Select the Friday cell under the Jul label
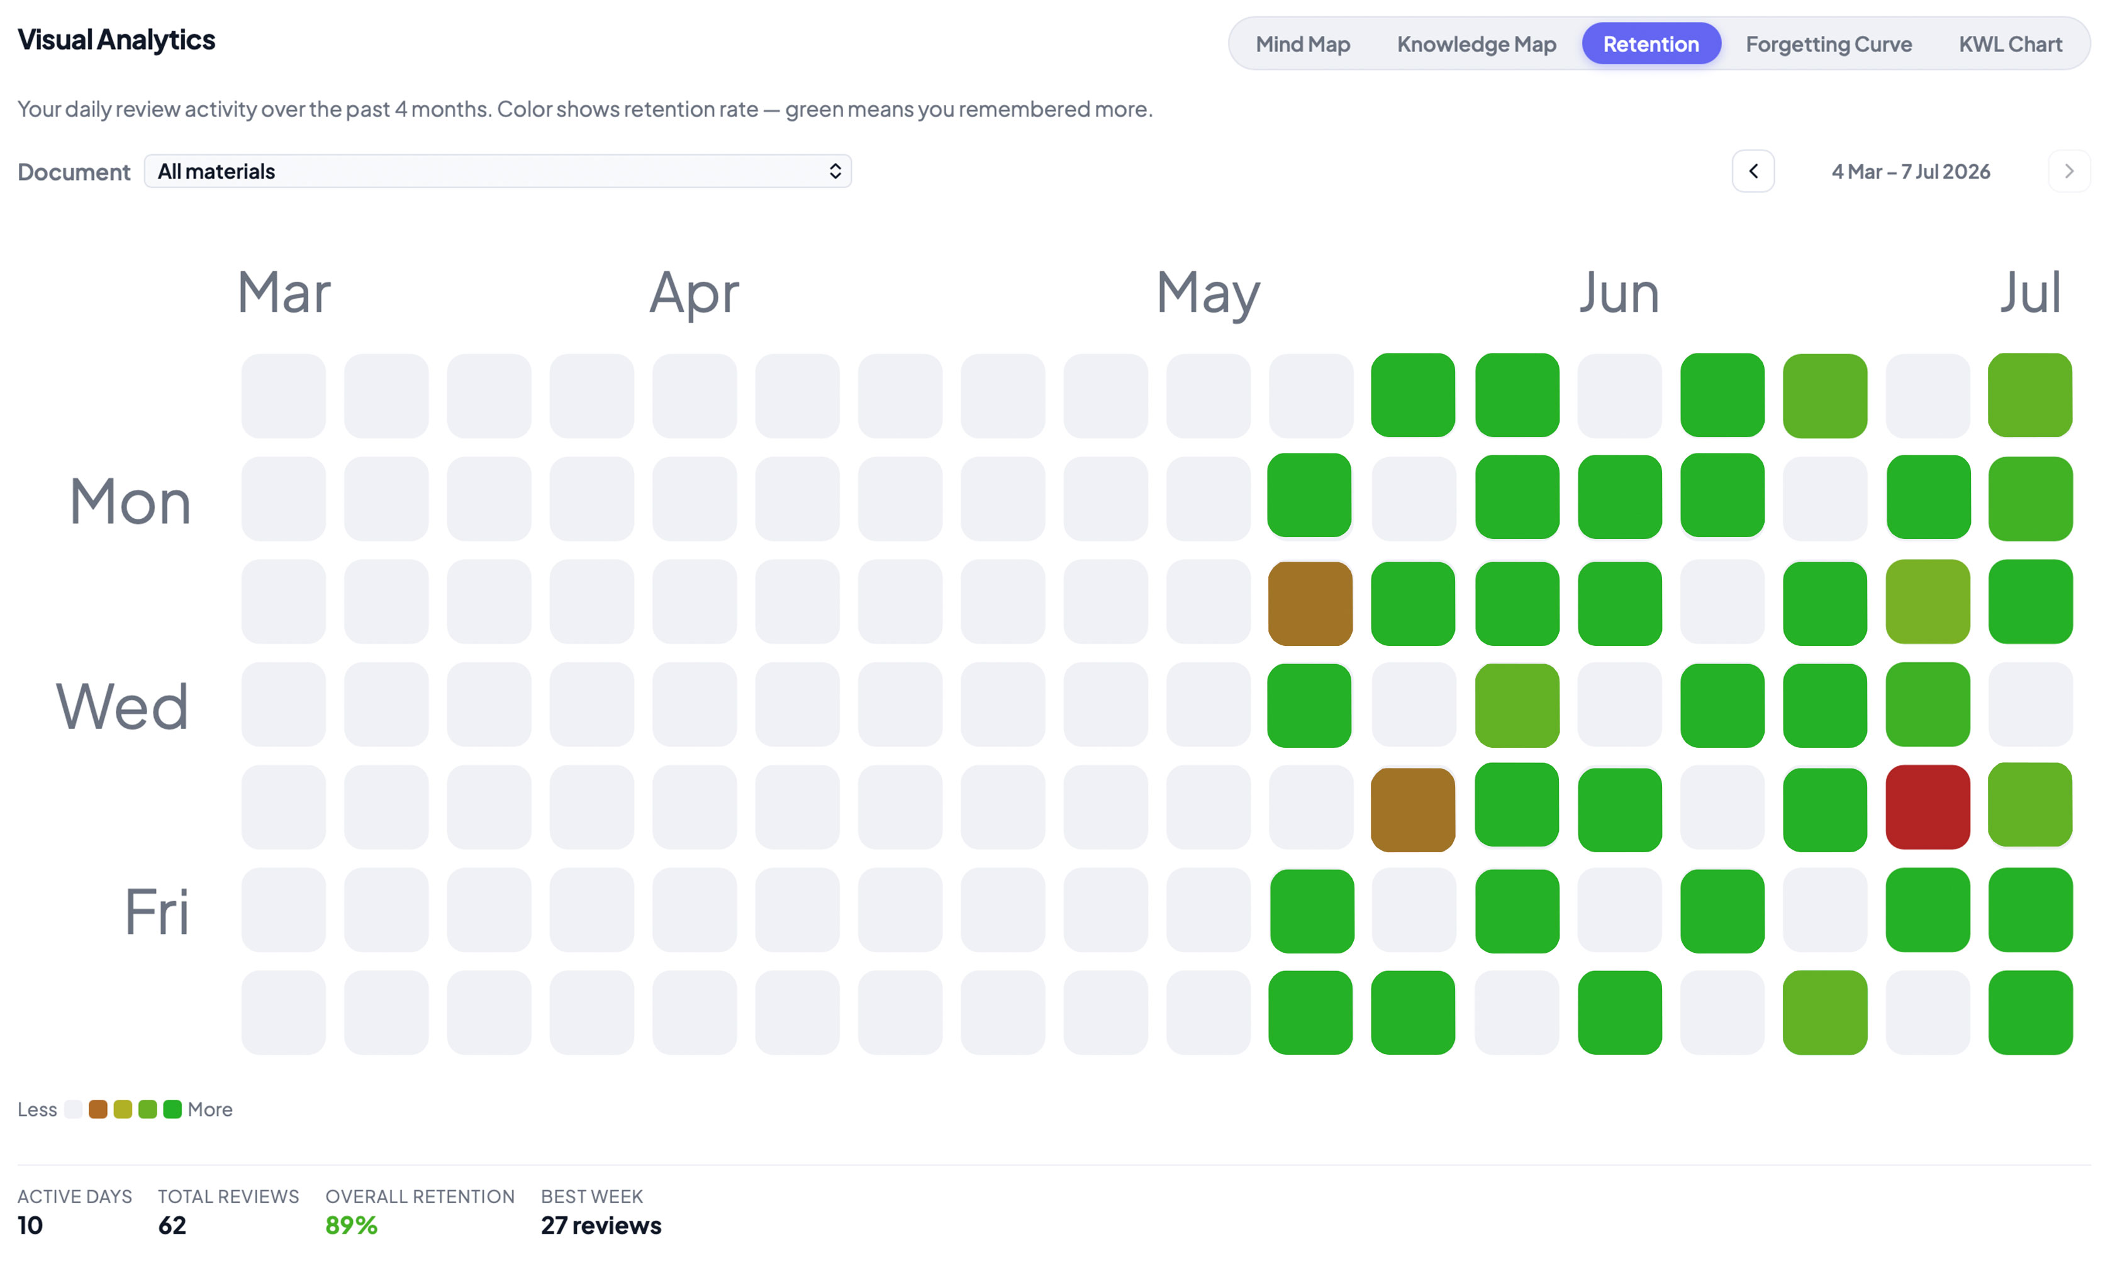This screenshot has width=2110, height=1278. [2030, 910]
